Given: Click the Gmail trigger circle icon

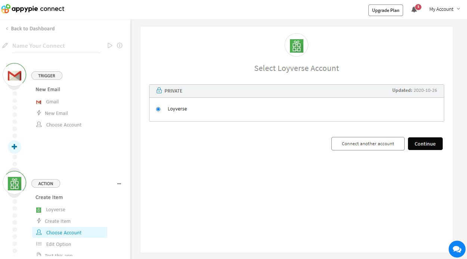Looking at the screenshot, I should [x=15, y=76].
